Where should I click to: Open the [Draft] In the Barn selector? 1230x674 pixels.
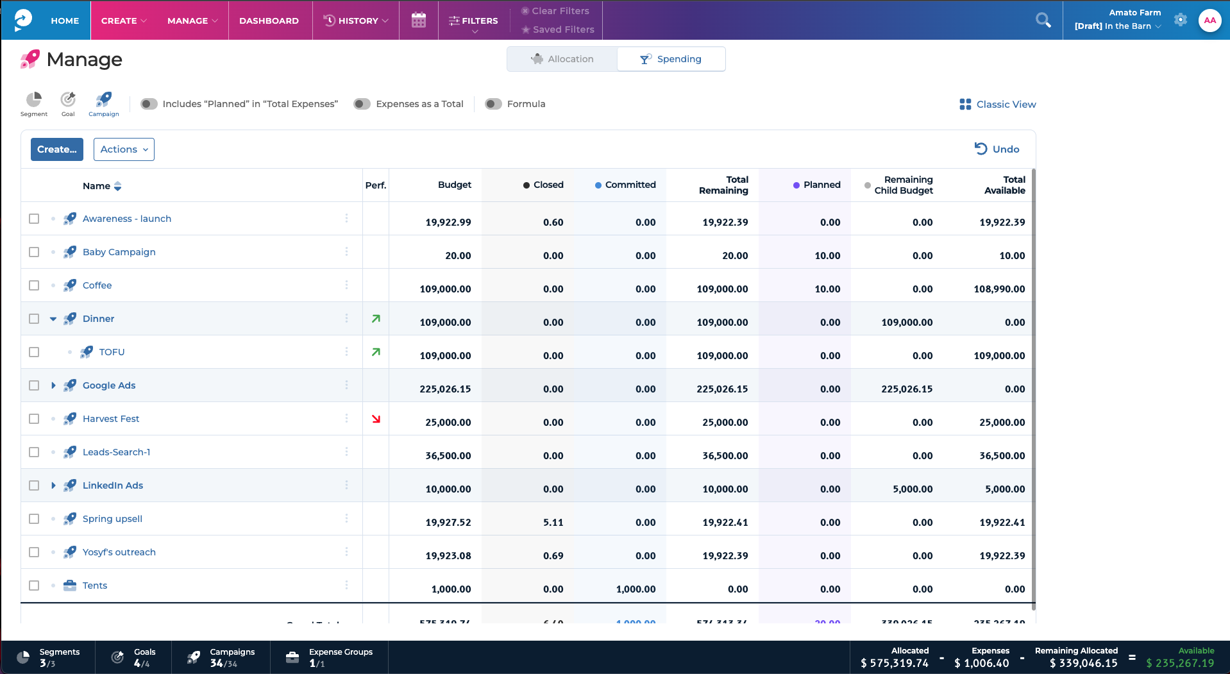click(x=1118, y=26)
